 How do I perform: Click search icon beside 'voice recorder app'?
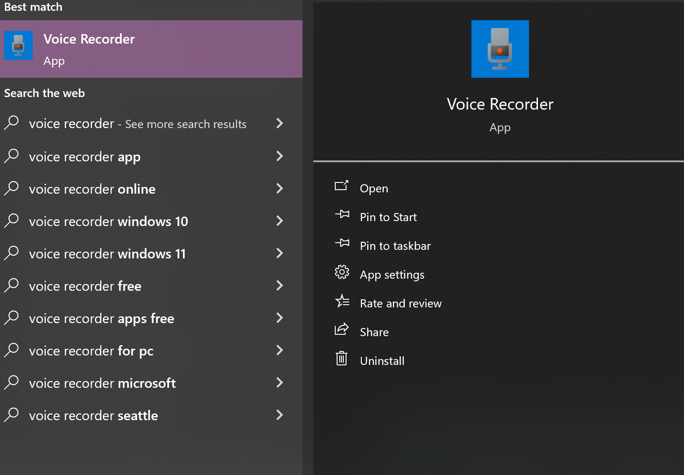pos(12,156)
